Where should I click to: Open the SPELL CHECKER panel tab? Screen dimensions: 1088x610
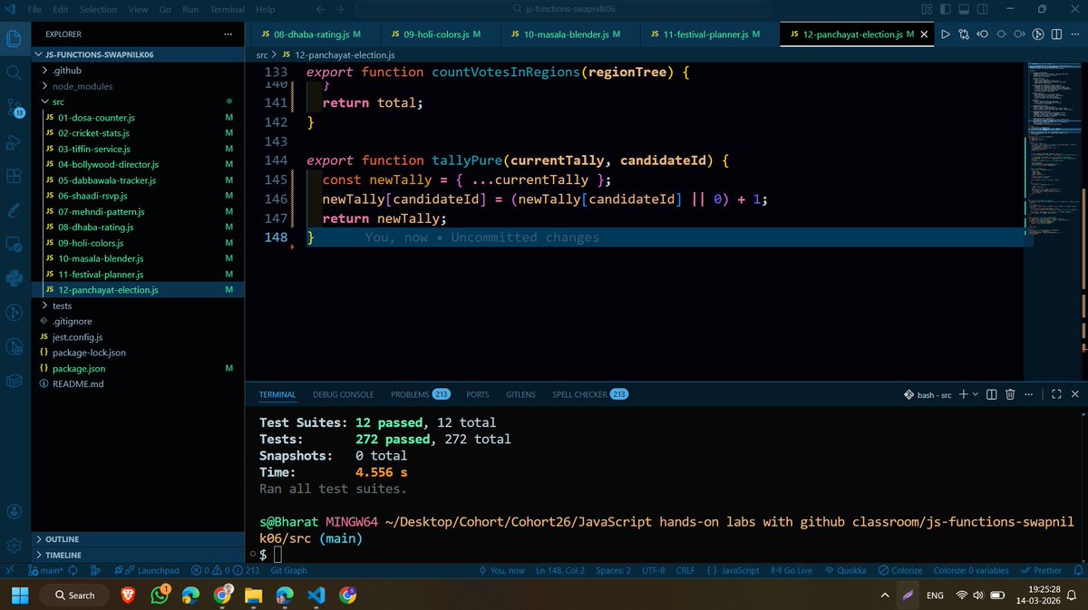(589, 394)
